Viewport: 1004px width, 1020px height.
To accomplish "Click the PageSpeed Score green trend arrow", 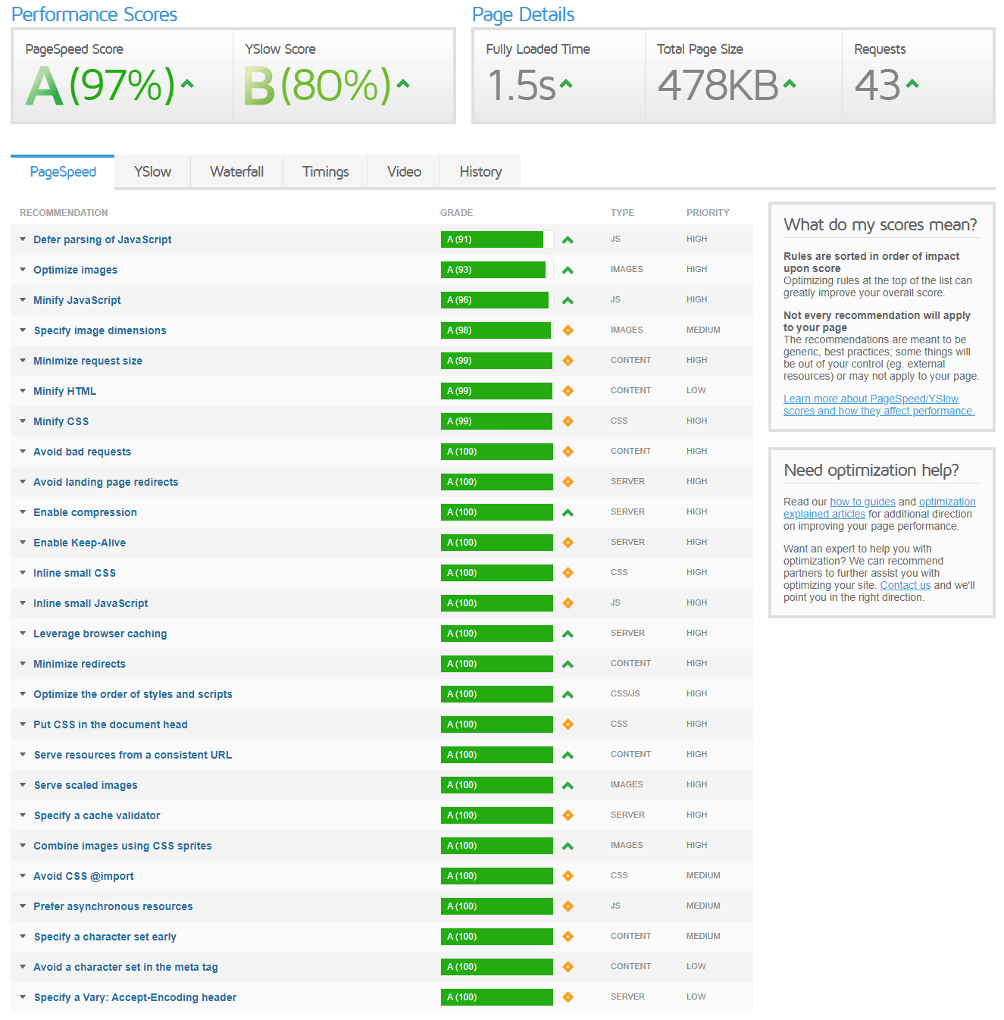I will click(x=187, y=84).
